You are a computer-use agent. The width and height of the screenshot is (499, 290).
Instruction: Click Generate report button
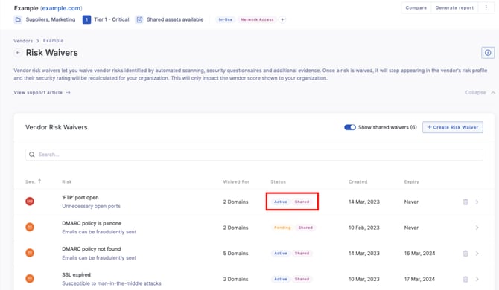click(454, 8)
